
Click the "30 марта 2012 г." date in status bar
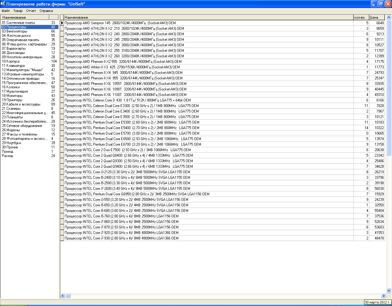pos(377,302)
